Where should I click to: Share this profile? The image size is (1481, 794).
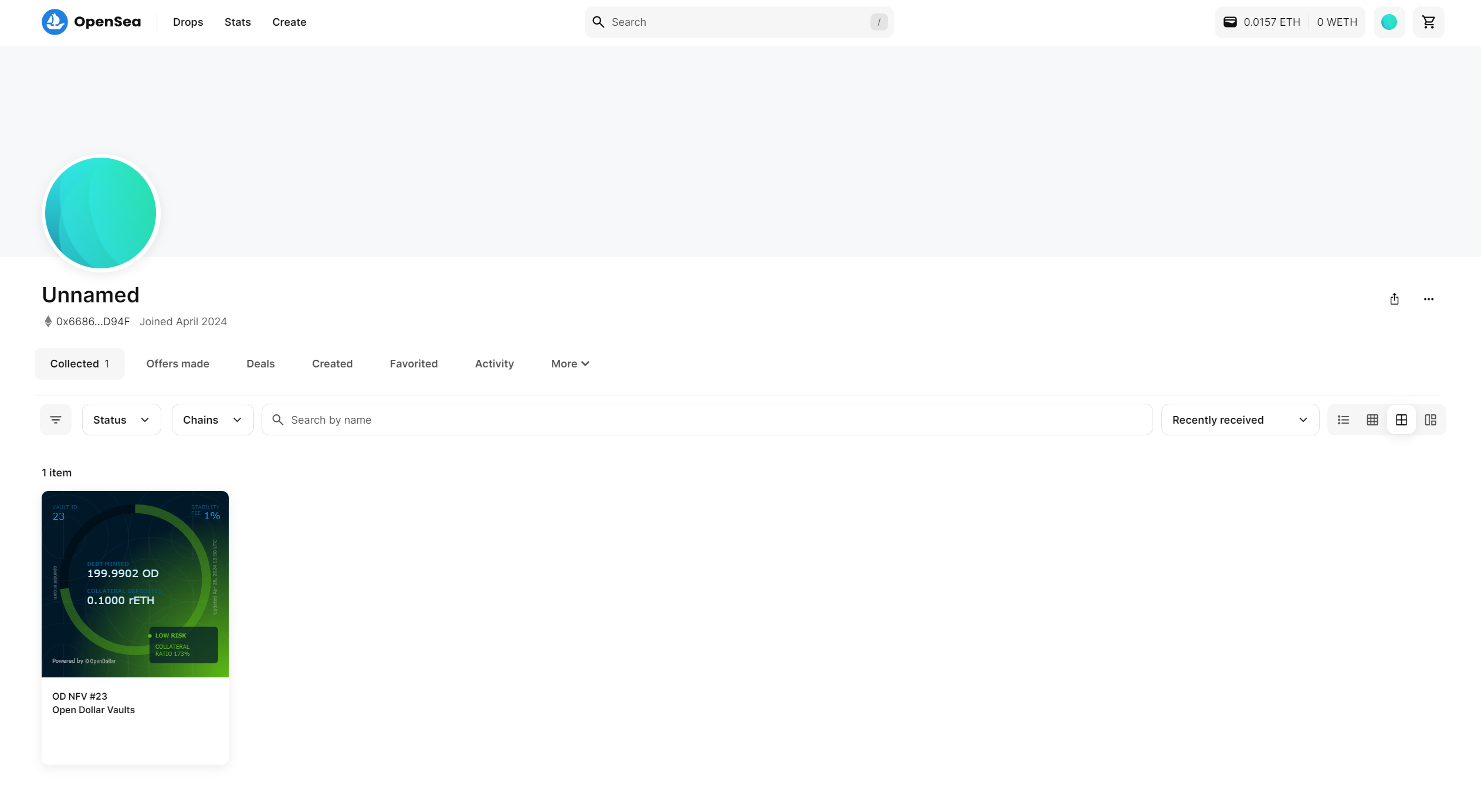pos(1394,299)
